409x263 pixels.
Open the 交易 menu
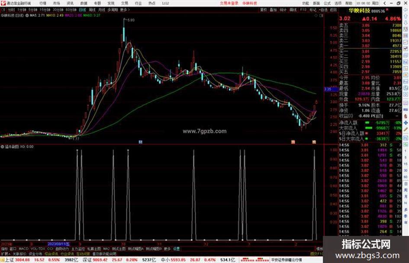125,3
